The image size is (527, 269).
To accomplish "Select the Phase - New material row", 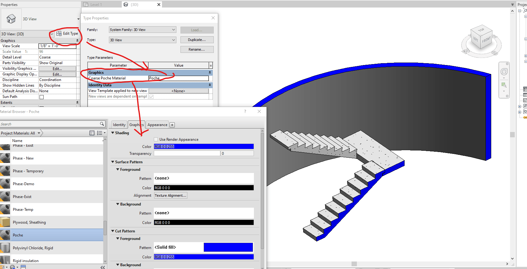I will 51,158.
